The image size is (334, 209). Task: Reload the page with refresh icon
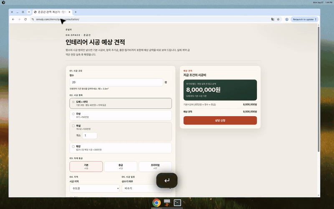coord(25,19)
